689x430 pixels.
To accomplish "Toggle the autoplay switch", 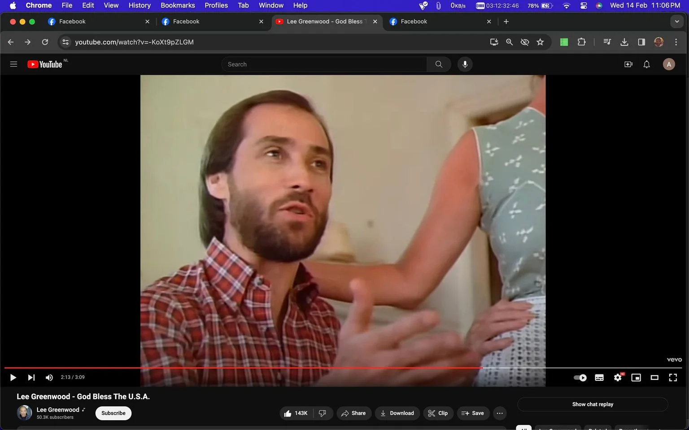I will tap(580, 378).
